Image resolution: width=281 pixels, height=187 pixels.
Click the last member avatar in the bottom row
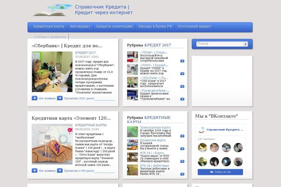point(238,162)
